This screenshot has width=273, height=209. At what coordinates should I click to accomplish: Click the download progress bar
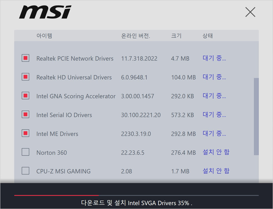(136, 195)
